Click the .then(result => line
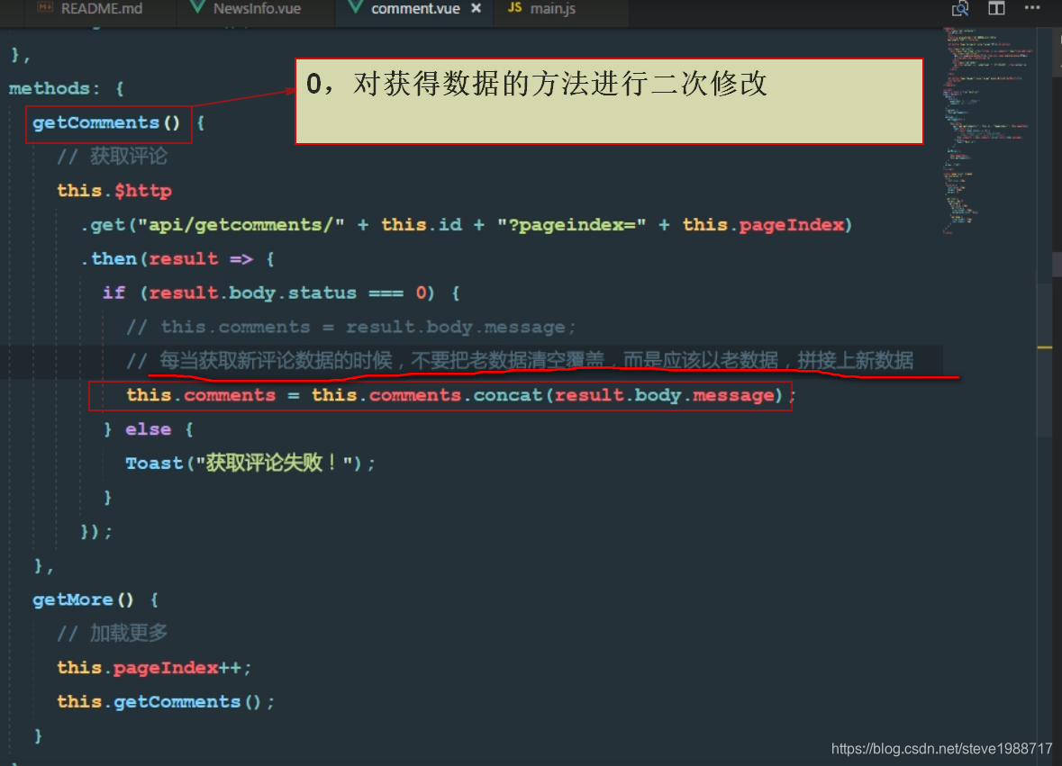Viewport: 1062px width, 766px height. click(x=177, y=259)
